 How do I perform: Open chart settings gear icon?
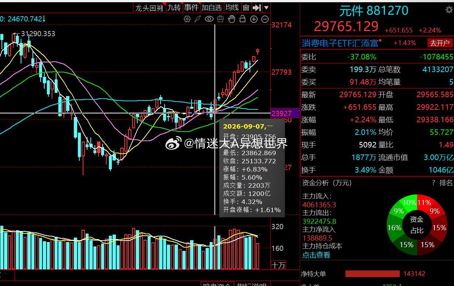[x=187, y=19]
